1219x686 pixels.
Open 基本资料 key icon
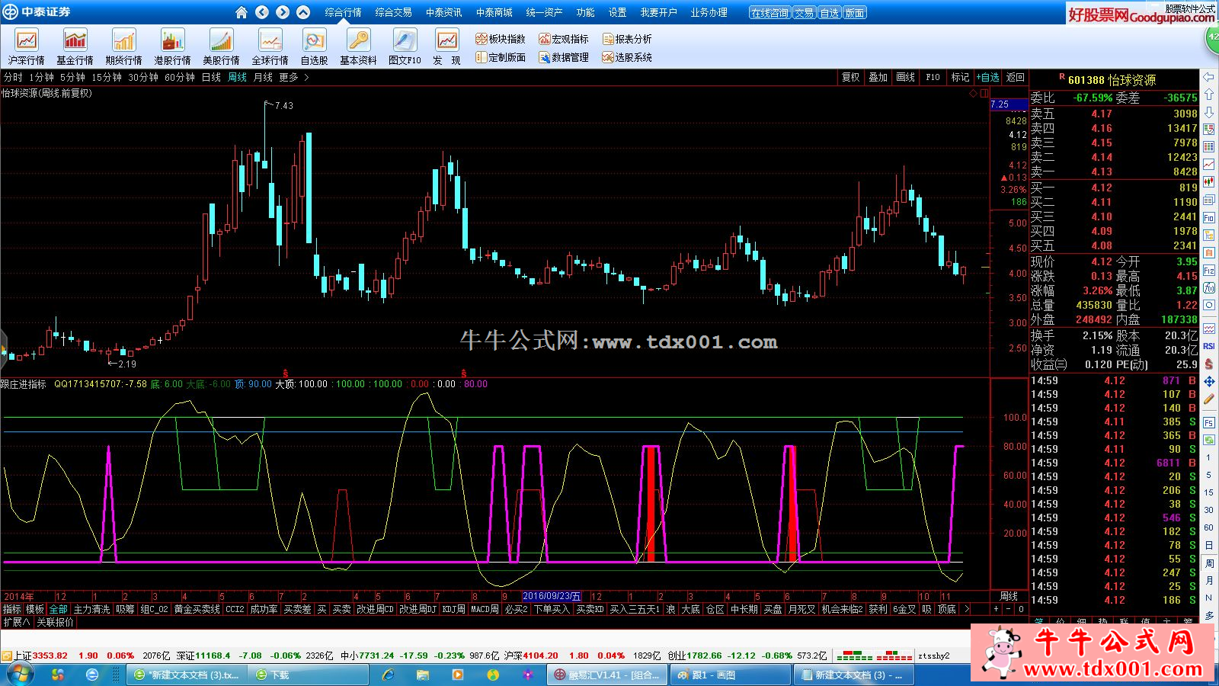coord(358,46)
